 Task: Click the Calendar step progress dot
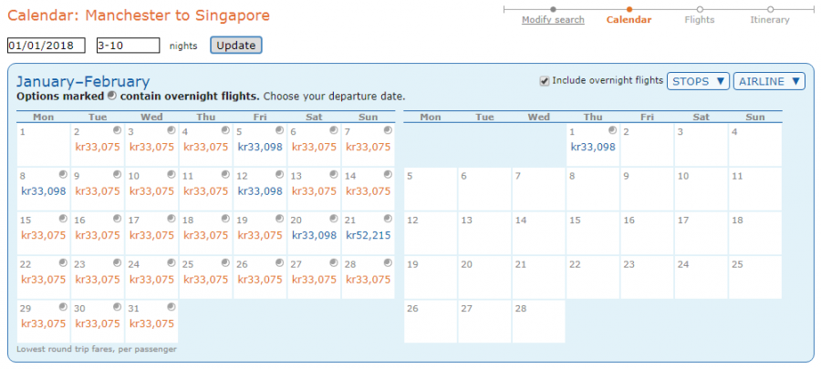tap(629, 9)
